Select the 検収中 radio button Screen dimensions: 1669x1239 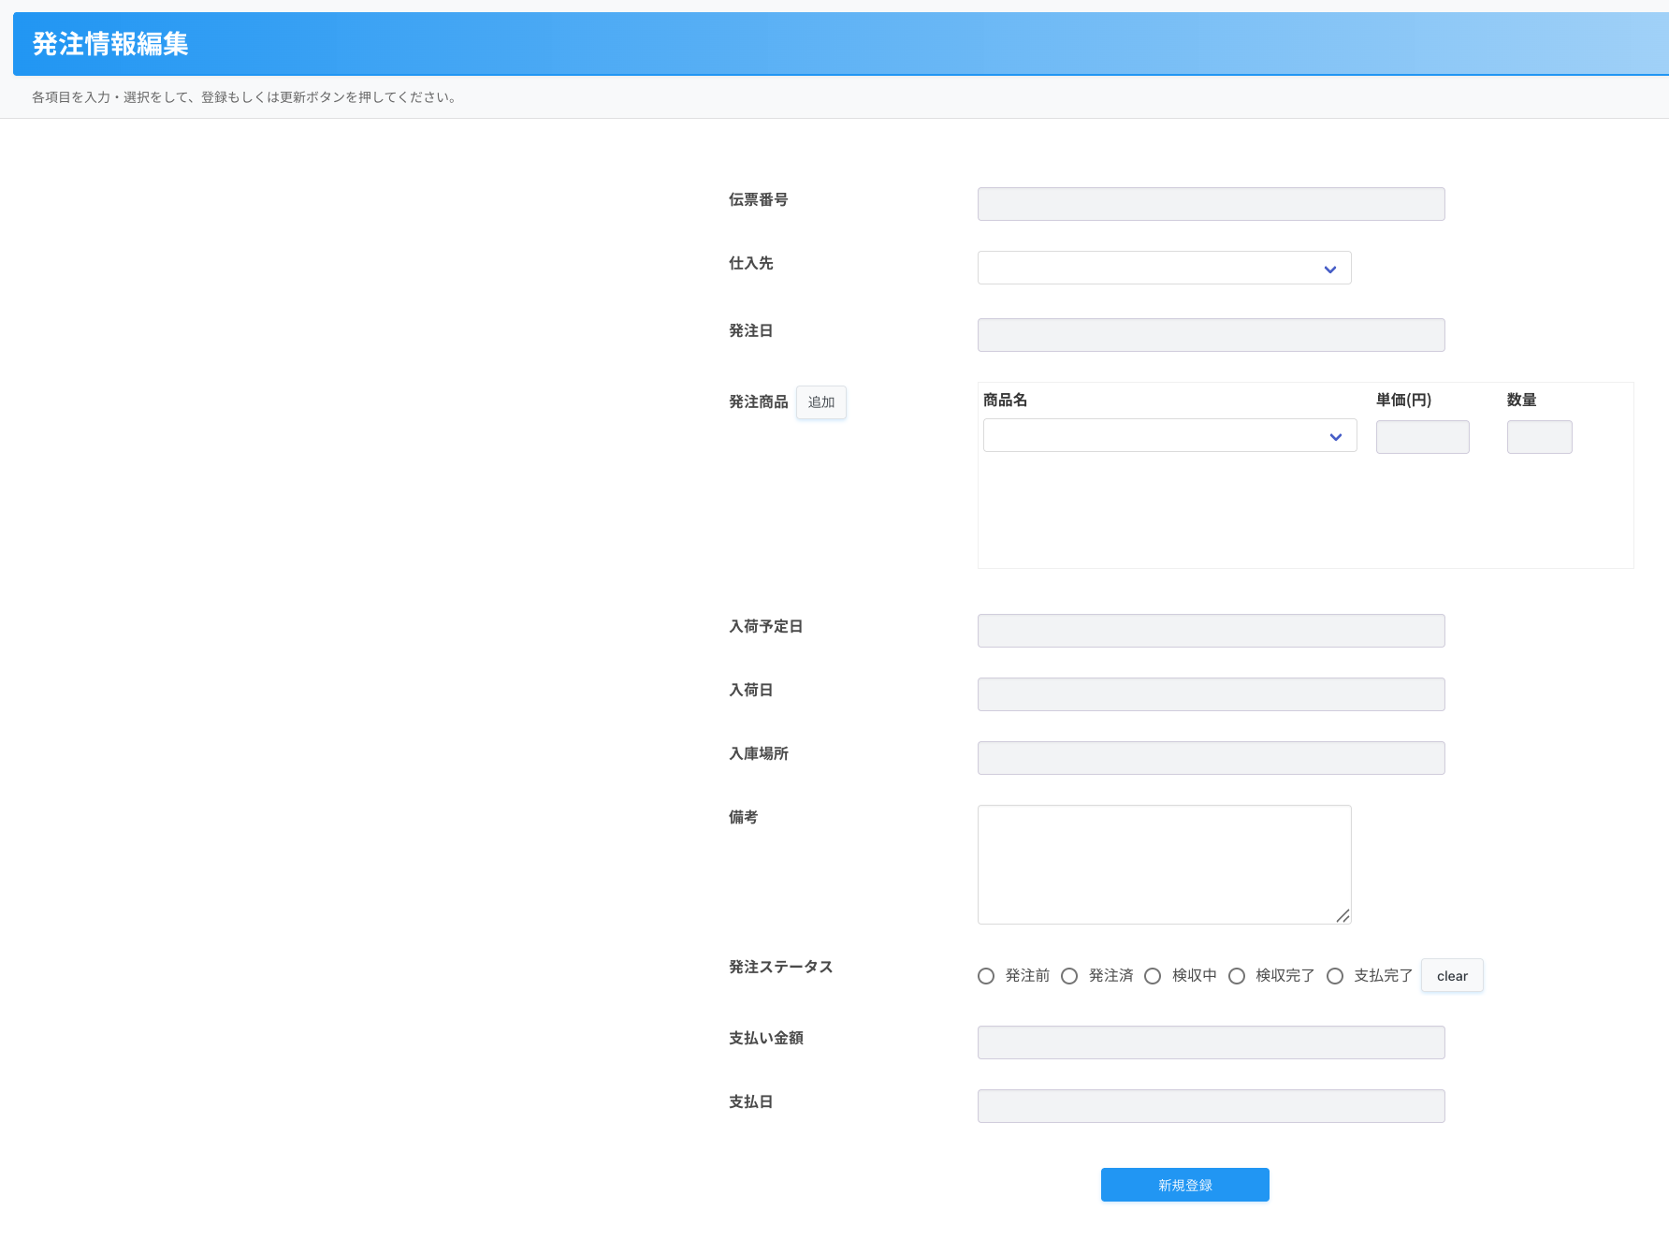click(x=1153, y=976)
